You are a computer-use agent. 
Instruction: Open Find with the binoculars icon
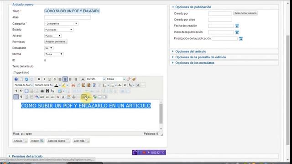47,91
